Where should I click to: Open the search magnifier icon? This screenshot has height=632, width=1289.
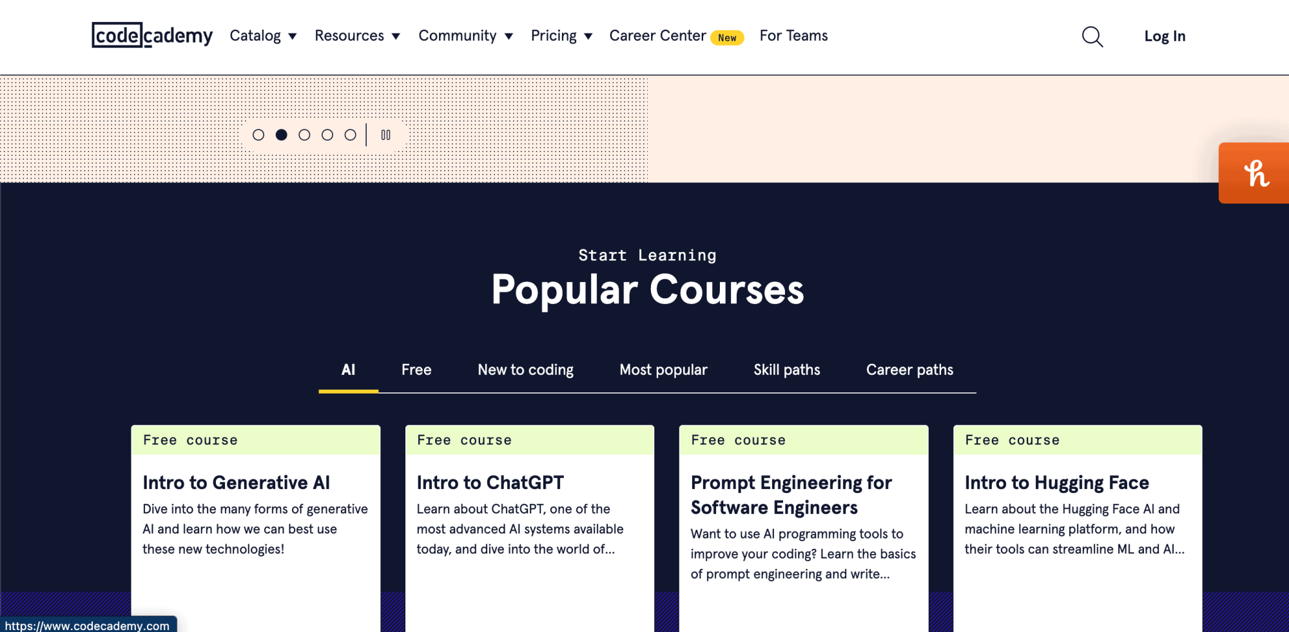click(x=1092, y=37)
